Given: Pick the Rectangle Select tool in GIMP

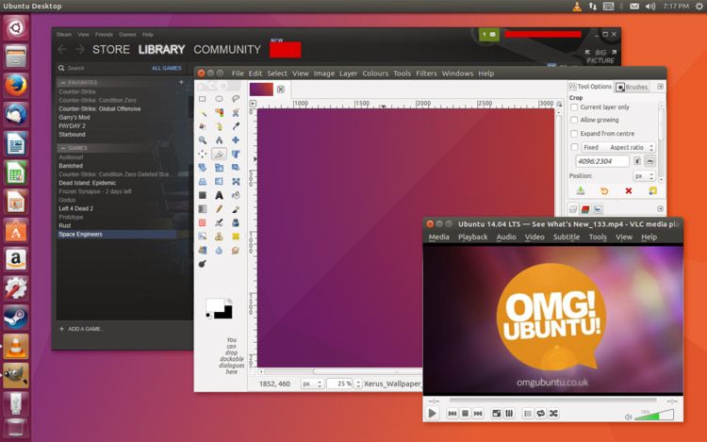Looking at the screenshot, I should (202, 98).
